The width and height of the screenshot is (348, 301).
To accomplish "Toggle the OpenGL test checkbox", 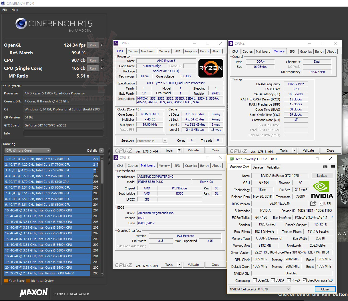I will pyautogui.click(x=103, y=45).
